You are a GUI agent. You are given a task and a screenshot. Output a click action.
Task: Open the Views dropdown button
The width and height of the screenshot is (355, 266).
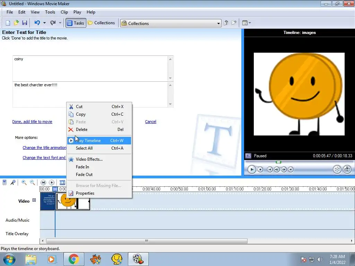(x=246, y=23)
